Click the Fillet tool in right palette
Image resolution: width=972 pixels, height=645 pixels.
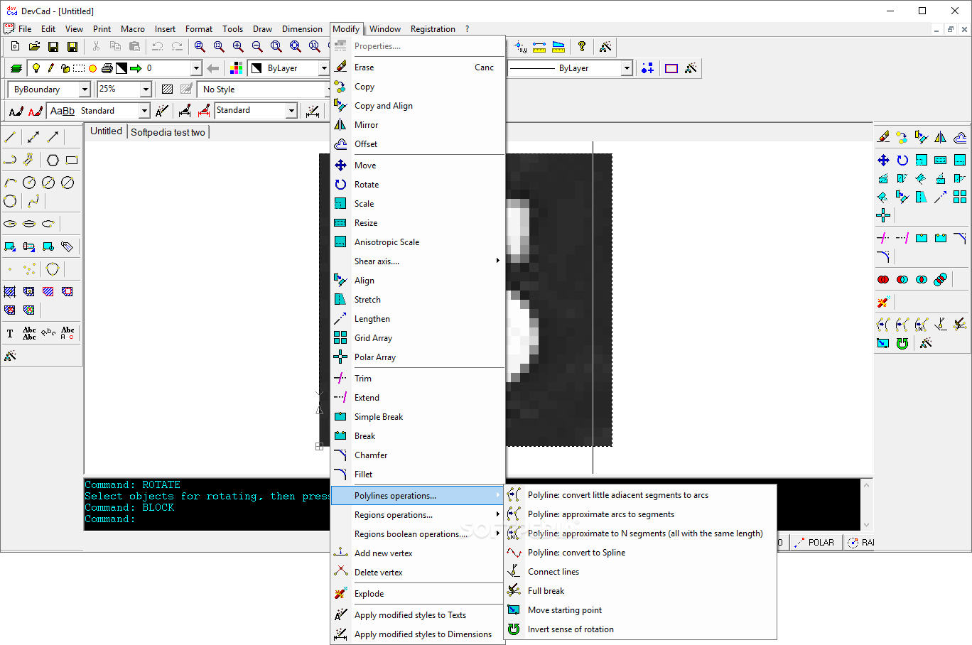click(883, 256)
